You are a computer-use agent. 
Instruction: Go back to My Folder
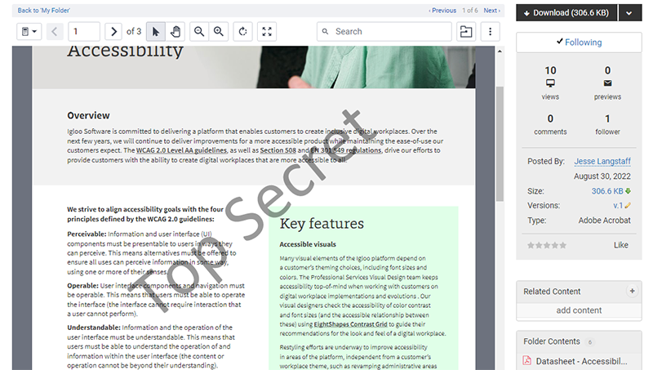pyautogui.click(x=44, y=11)
